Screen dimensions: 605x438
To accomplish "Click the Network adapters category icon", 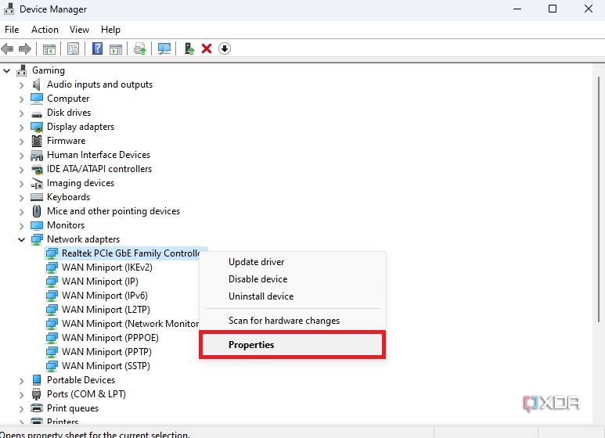I will point(37,239).
